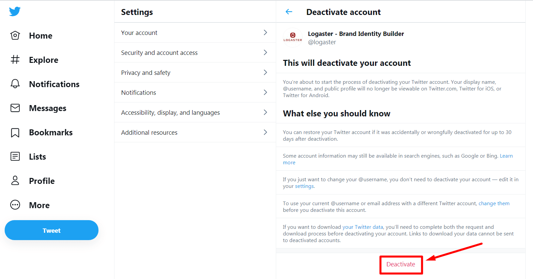Click Logaster - Brand Identity Builder name
This screenshot has height=279, width=533.
[356, 34]
